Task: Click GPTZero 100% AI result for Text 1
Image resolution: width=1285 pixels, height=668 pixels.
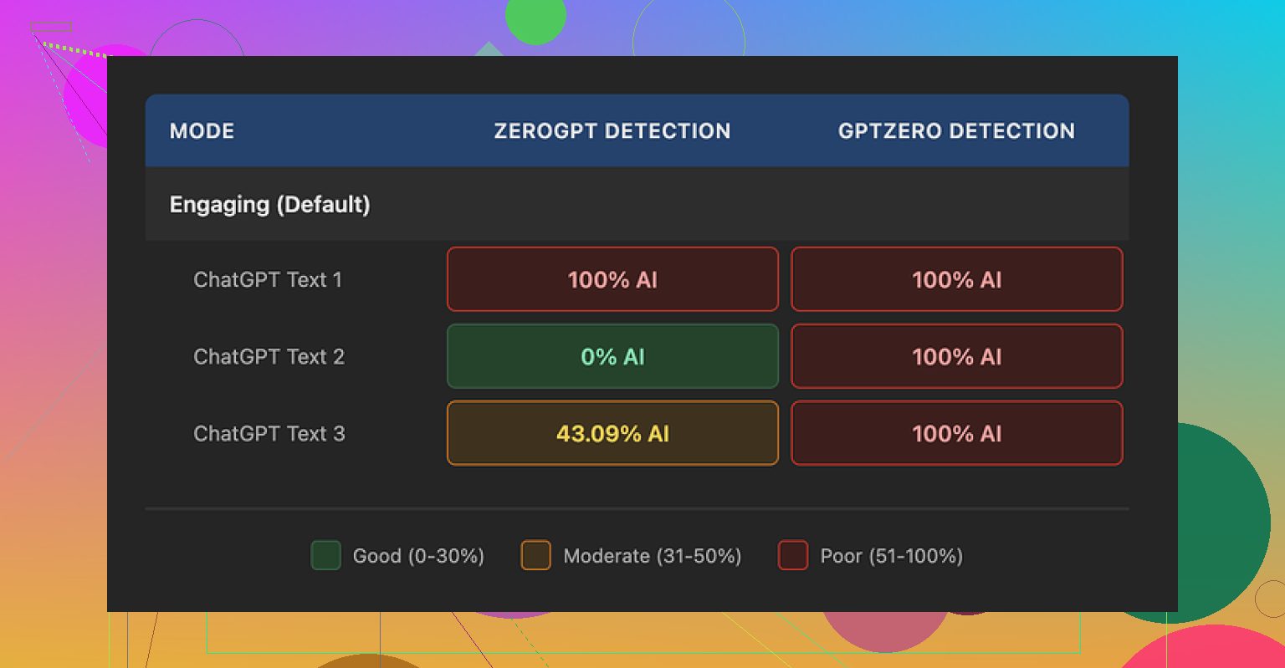Action: 956,279
